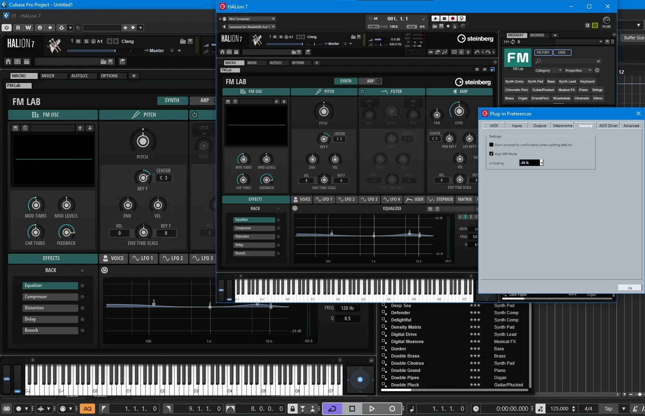645x416 pixels.
Task: Click the MediaBay search magnifier field
Action: pos(568,61)
